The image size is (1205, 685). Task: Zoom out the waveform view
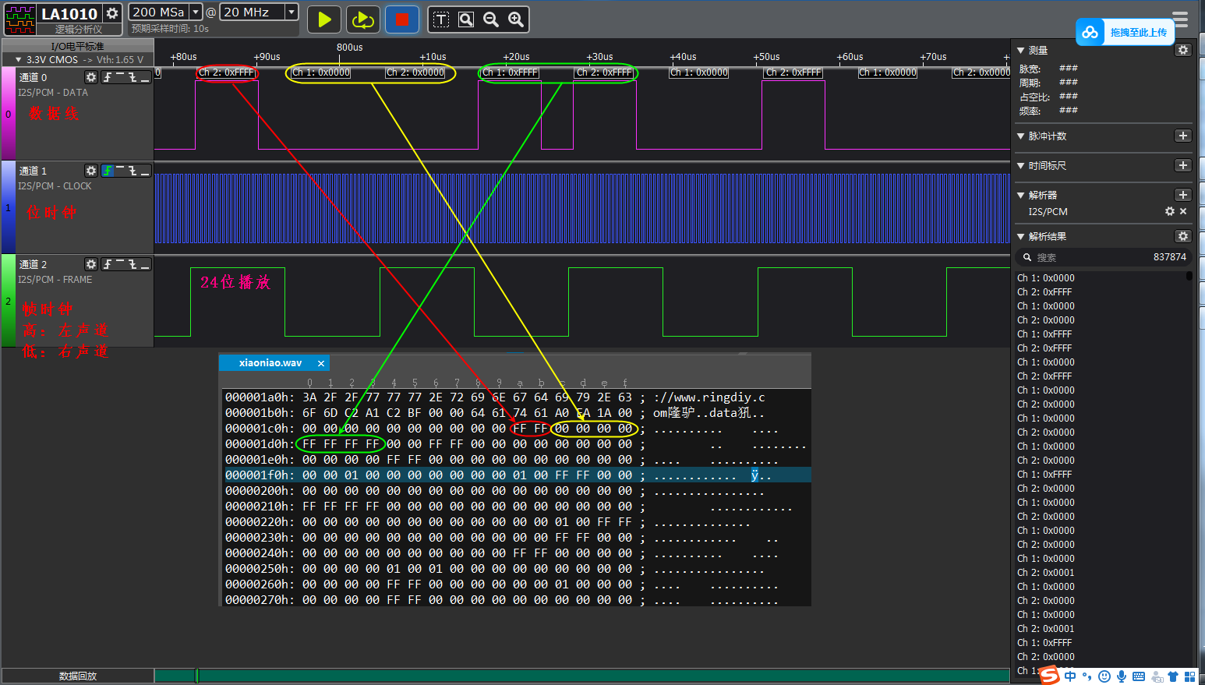(491, 19)
